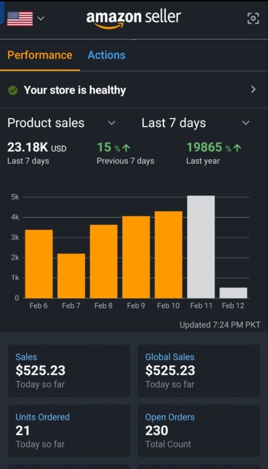The height and width of the screenshot is (469, 268).
Task: Open the Open Orders total count card
Action: 199,431
